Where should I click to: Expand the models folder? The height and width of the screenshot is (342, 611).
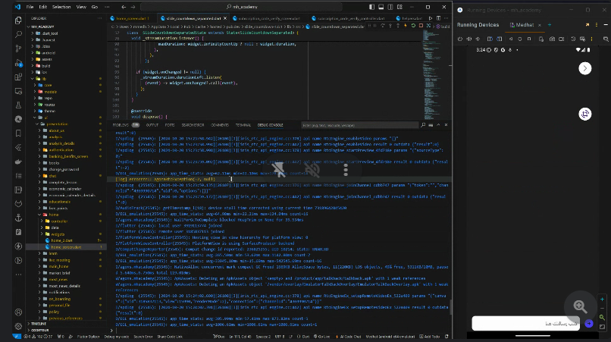click(49, 92)
